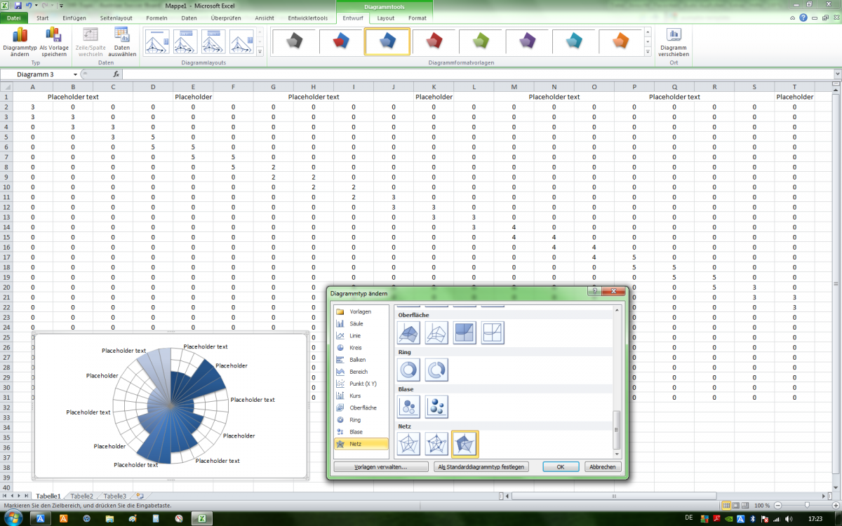This screenshot has height=526, width=842.
Task: Apply the red chart style
Action: coord(434,42)
